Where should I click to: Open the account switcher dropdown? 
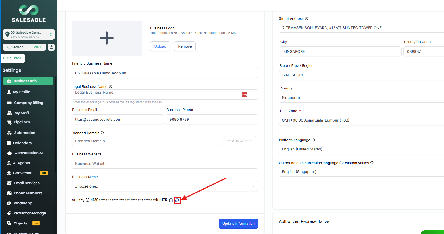point(29,34)
